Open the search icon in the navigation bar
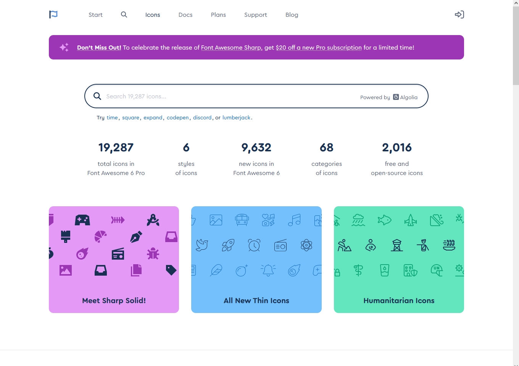Viewport: 519px width, 366px height. tap(124, 14)
